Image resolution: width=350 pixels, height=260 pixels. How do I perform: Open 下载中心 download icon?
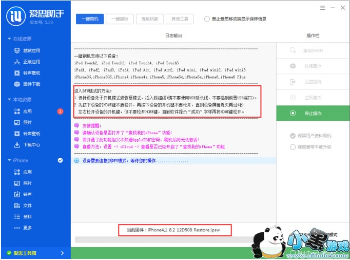point(17,145)
